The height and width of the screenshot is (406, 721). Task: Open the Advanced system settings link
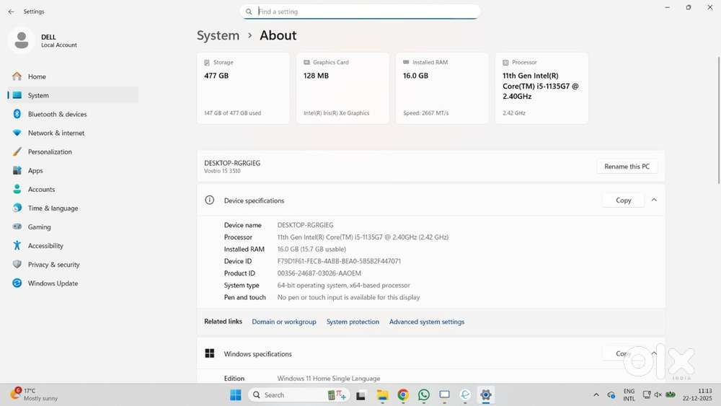pyautogui.click(x=427, y=322)
